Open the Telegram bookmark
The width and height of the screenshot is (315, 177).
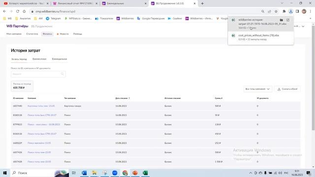(53, 19)
